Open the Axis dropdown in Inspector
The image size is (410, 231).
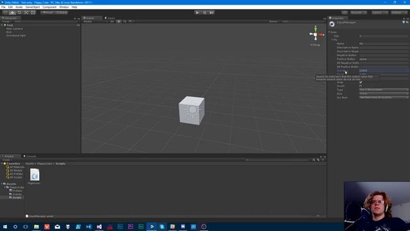point(384,94)
